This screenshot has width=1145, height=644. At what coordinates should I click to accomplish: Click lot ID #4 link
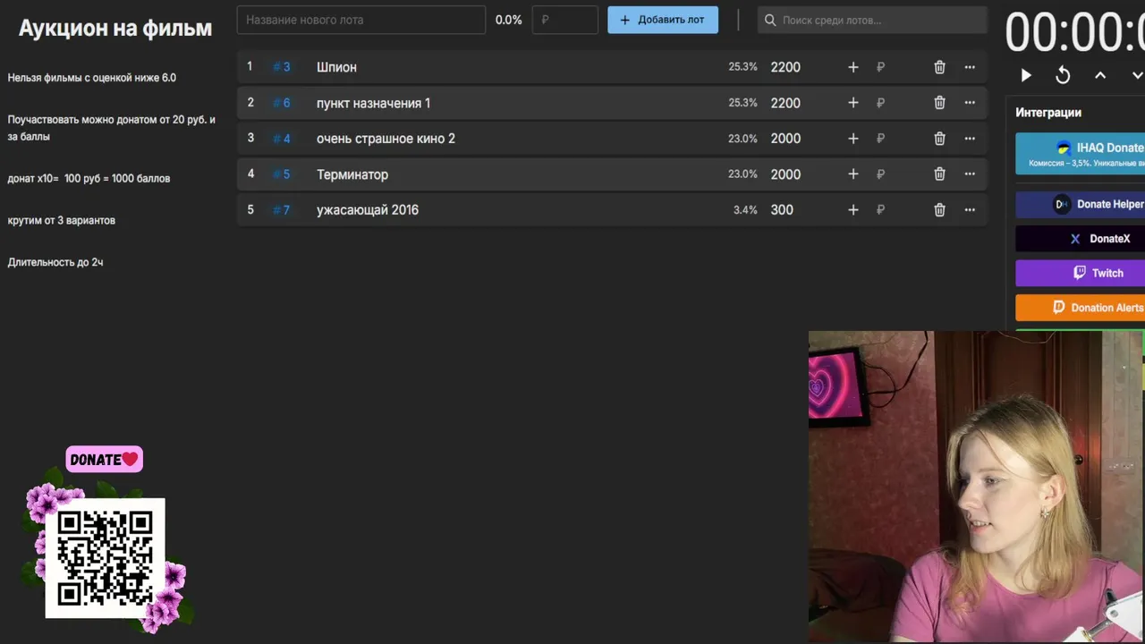pyautogui.click(x=282, y=139)
